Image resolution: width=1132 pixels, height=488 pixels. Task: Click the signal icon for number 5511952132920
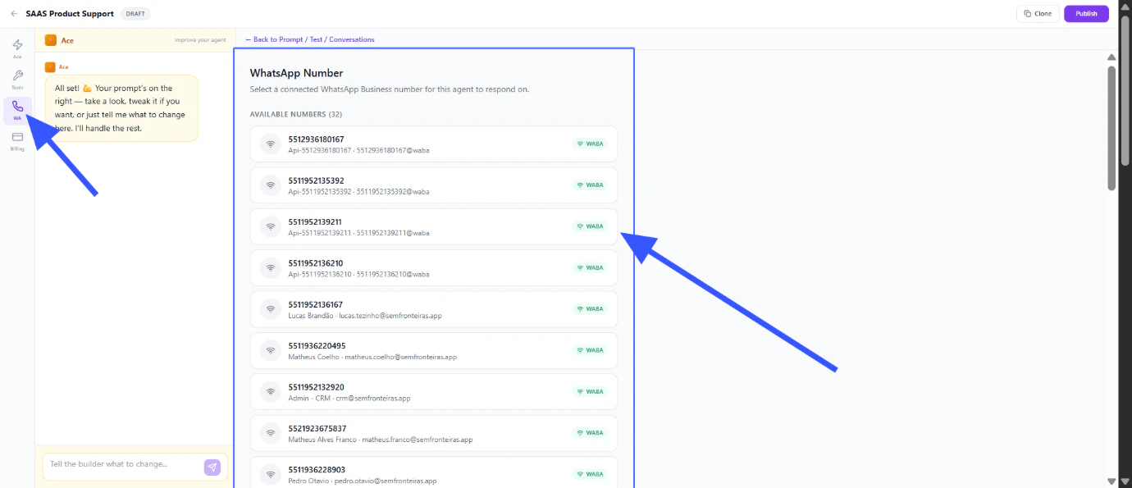tap(271, 392)
